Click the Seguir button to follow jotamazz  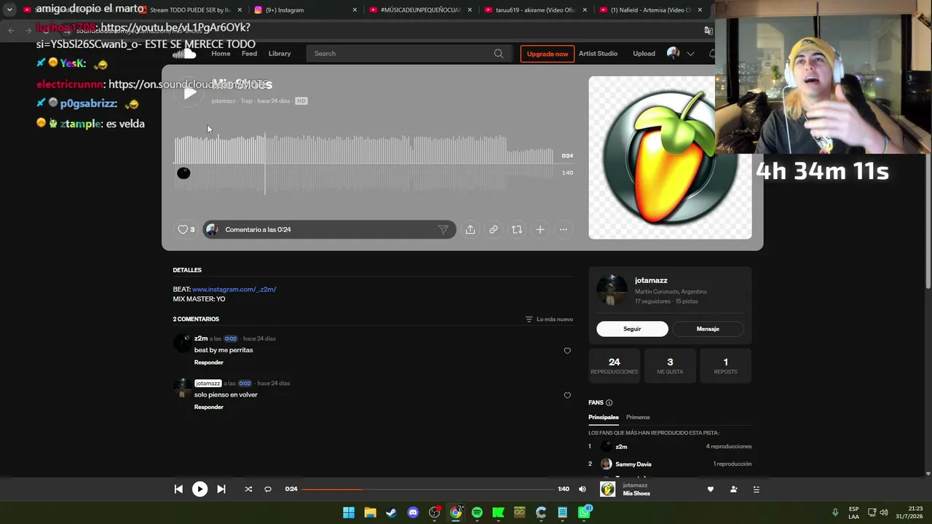(x=632, y=329)
